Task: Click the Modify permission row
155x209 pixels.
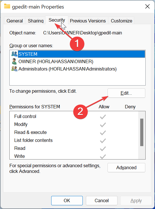Action: (x=74, y=124)
